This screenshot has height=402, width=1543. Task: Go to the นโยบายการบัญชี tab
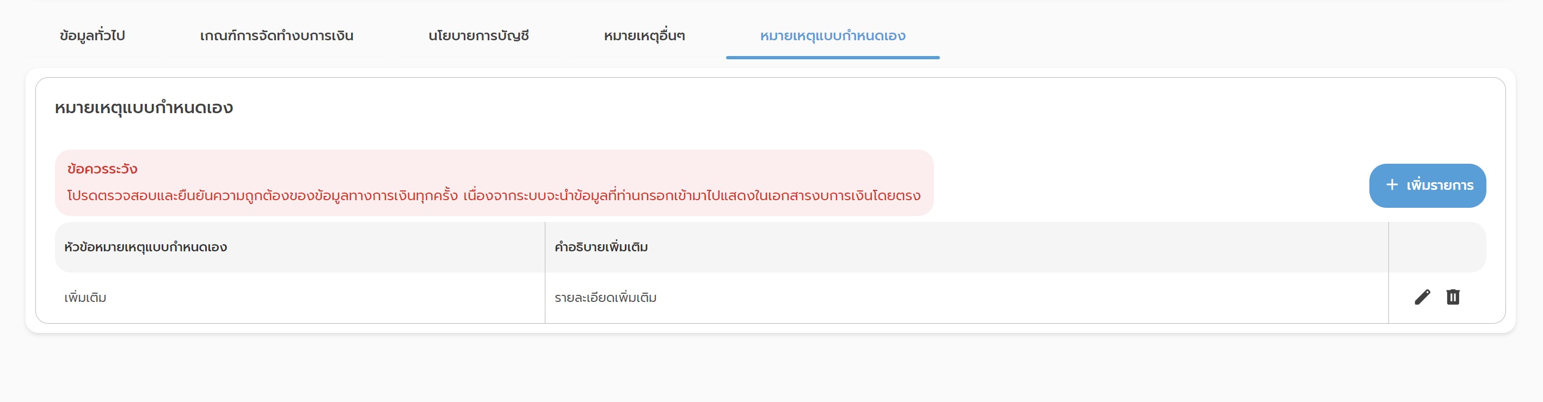click(478, 36)
